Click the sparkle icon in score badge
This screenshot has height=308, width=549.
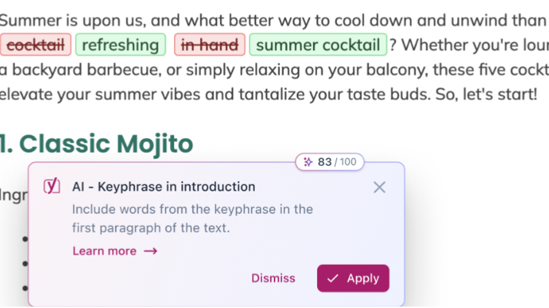click(x=308, y=162)
